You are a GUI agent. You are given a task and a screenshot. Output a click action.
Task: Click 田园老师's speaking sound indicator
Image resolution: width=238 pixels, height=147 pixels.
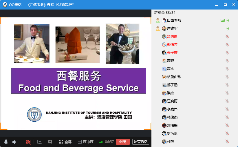coord(227,20)
